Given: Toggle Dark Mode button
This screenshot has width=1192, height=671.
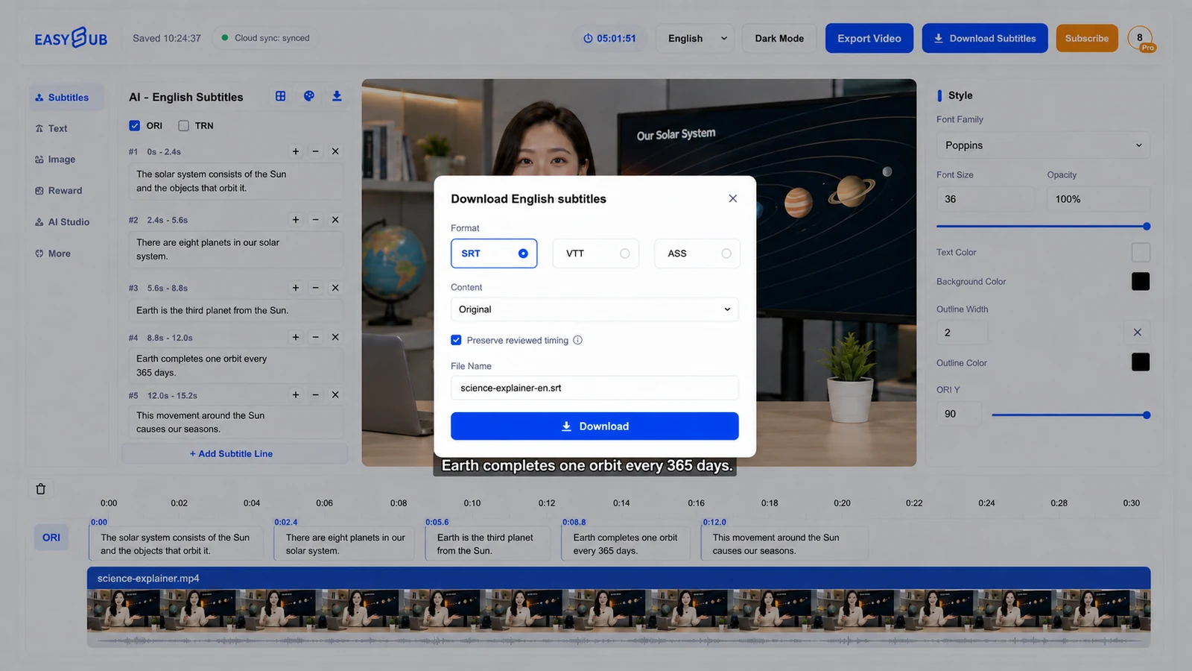Looking at the screenshot, I should pyautogui.click(x=779, y=38).
